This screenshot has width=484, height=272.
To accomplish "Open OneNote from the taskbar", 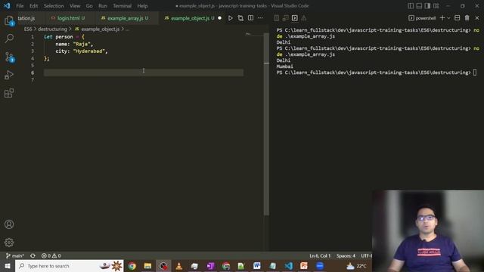I will [x=210, y=266].
